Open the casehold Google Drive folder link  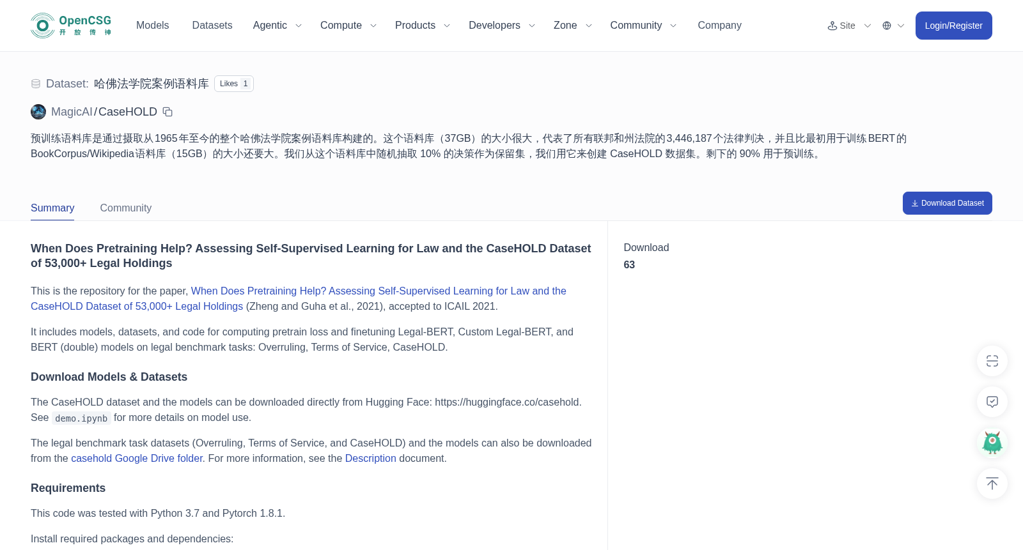(137, 458)
